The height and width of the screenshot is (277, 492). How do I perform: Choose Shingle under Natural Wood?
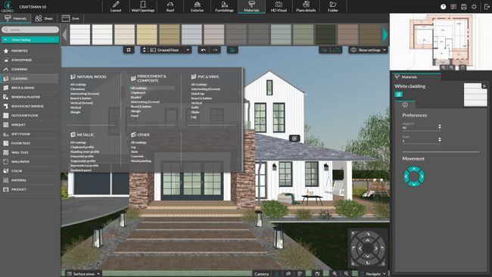[x=75, y=112]
